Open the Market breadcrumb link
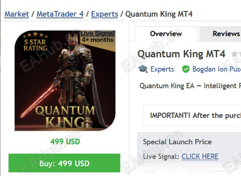 coord(17,14)
